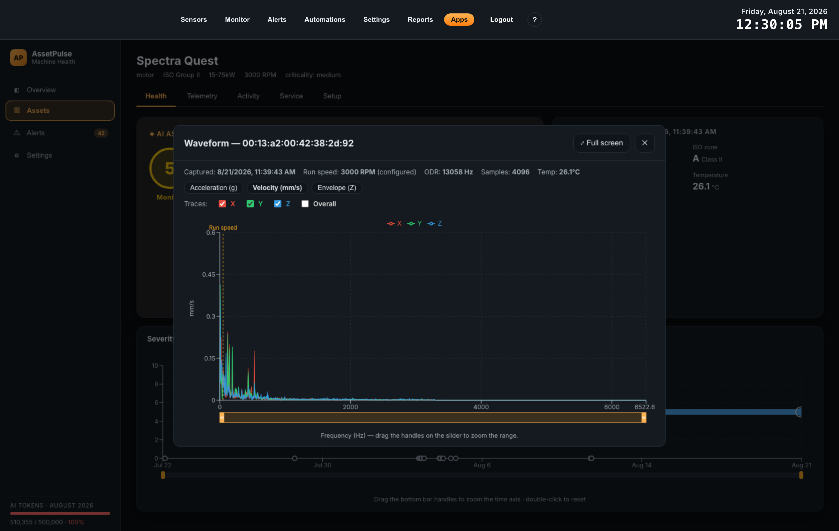
Task: Uncheck the Z trace checkbox
Action: [277, 204]
